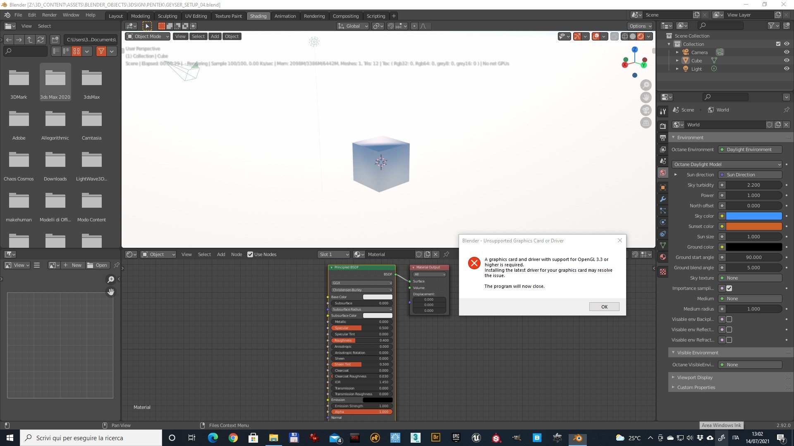Enable Visable env Backplate checkbox
Viewport: 794px width, 446px height.
pos(729,319)
